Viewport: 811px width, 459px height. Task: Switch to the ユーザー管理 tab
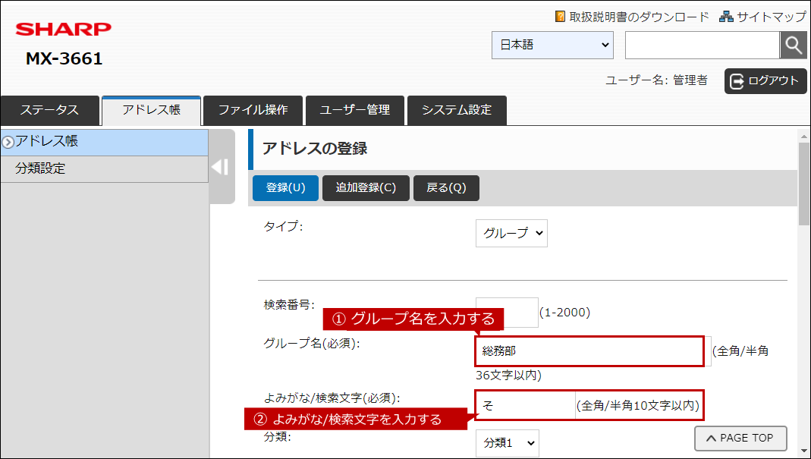(x=355, y=110)
